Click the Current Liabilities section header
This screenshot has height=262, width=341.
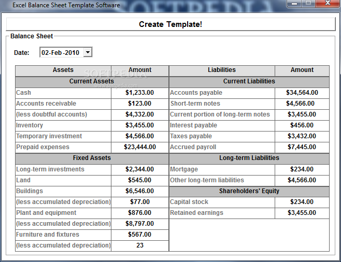[249, 82]
